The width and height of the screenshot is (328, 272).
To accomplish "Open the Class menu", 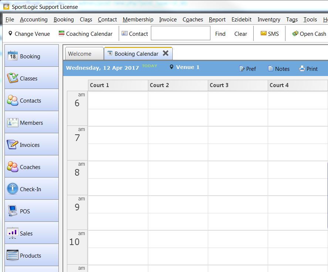I will tap(86, 20).
